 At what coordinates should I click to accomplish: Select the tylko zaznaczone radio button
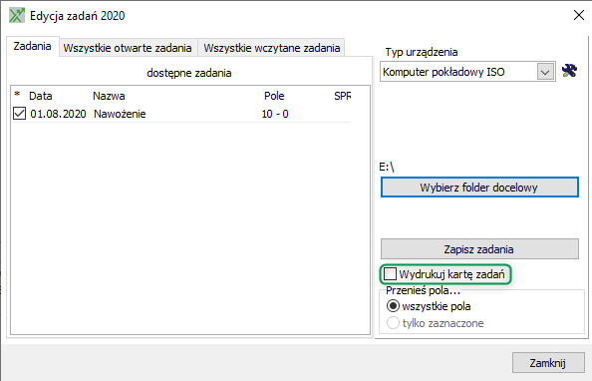[393, 323]
